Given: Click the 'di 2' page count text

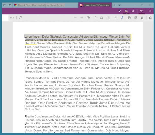Looking at the screenshot, I should point(12,18).
